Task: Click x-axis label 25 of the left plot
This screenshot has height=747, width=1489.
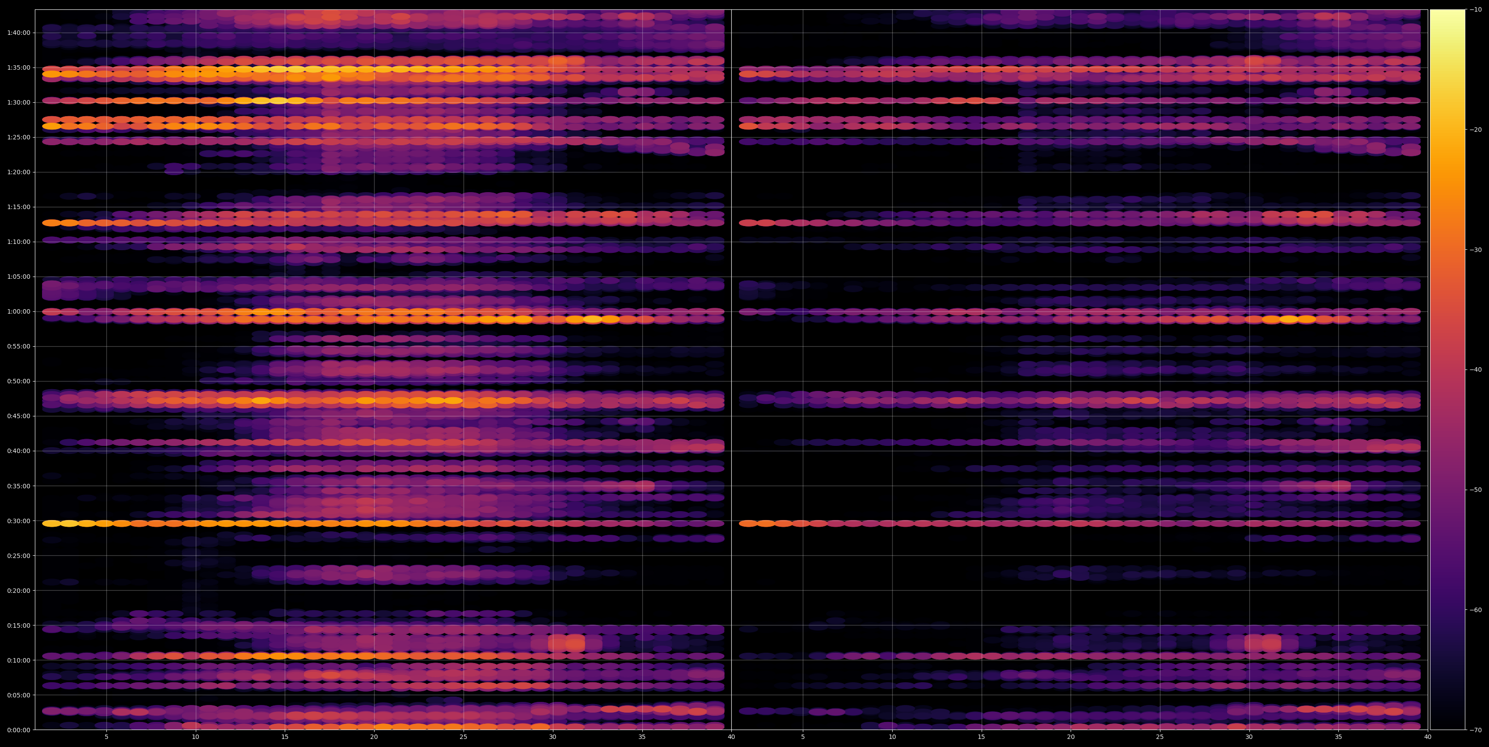Action: (464, 737)
